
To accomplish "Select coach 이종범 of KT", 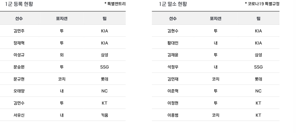I will [173, 115].
